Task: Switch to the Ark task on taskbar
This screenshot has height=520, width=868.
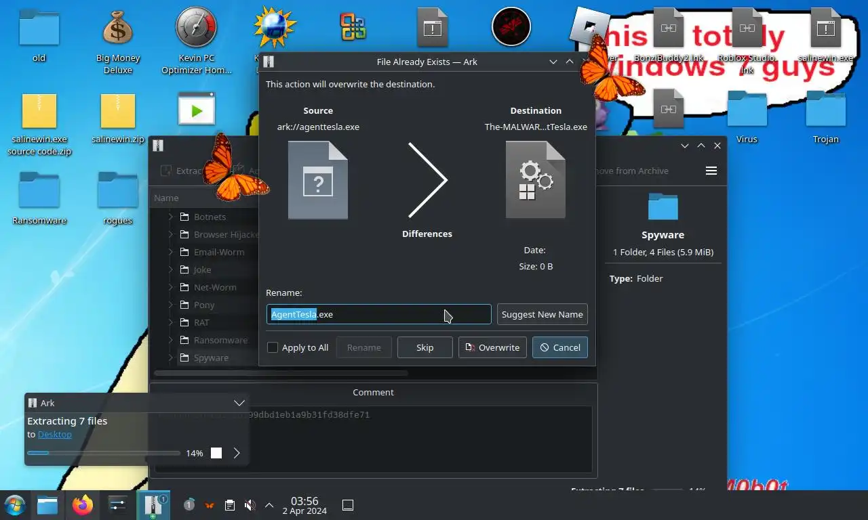Action: [x=153, y=505]
